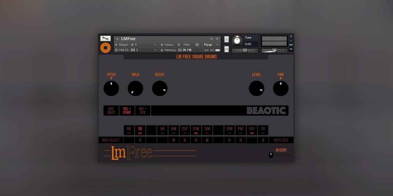393x196 pixels.
Task: Select the FX drum tab
Action: tap(263, 130)
